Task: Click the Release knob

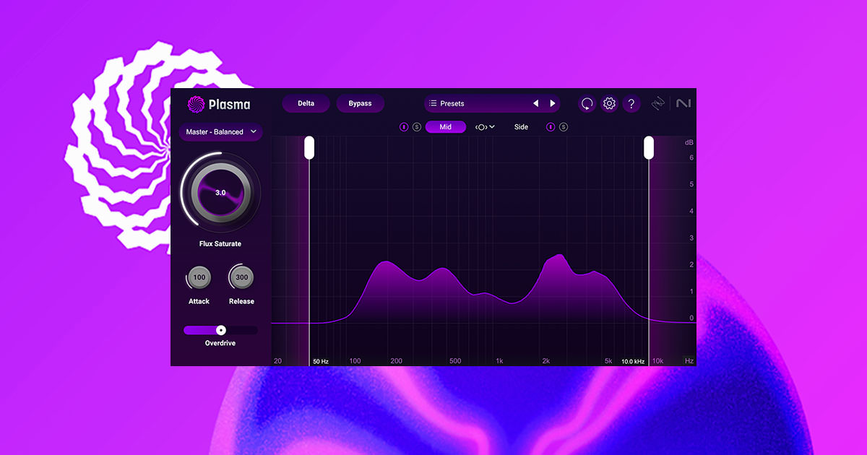Action: click(x=241, y=277)
